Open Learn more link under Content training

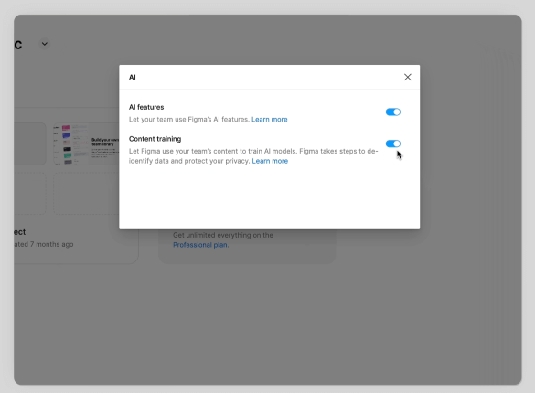[x=270, y=161]
